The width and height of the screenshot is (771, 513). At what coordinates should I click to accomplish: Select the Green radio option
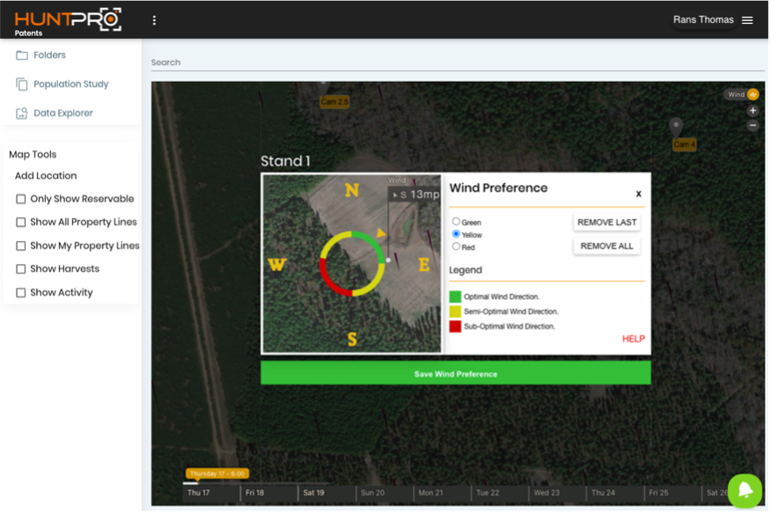pyautogui.click(x=456, y=222)
